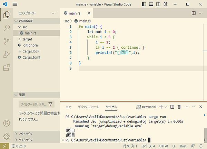Toggle the primary sidebar visibility
The height and width of the screenshot is (149, 207).
tap(144, 4)
